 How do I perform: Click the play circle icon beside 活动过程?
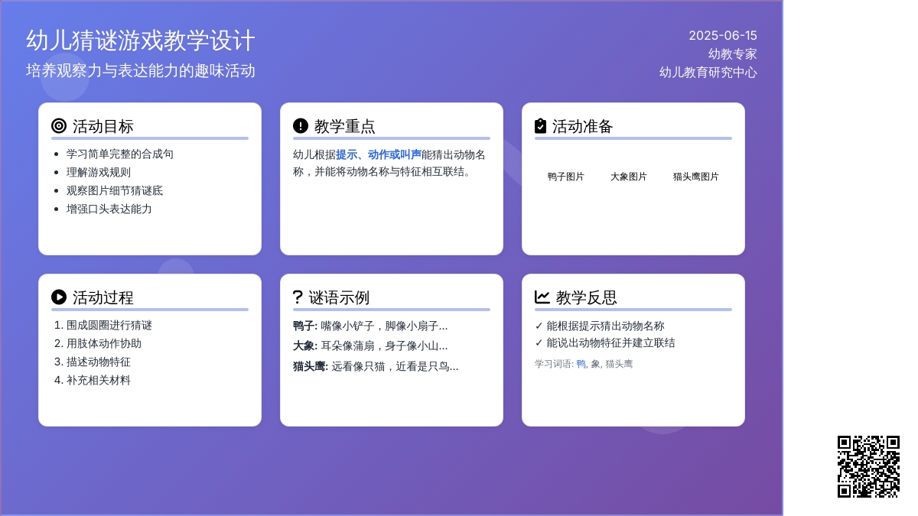pyautogui.click(x=59, y=297)
